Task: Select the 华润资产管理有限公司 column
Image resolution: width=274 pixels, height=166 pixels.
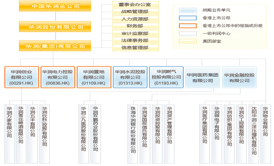Action: pos(169,134)
